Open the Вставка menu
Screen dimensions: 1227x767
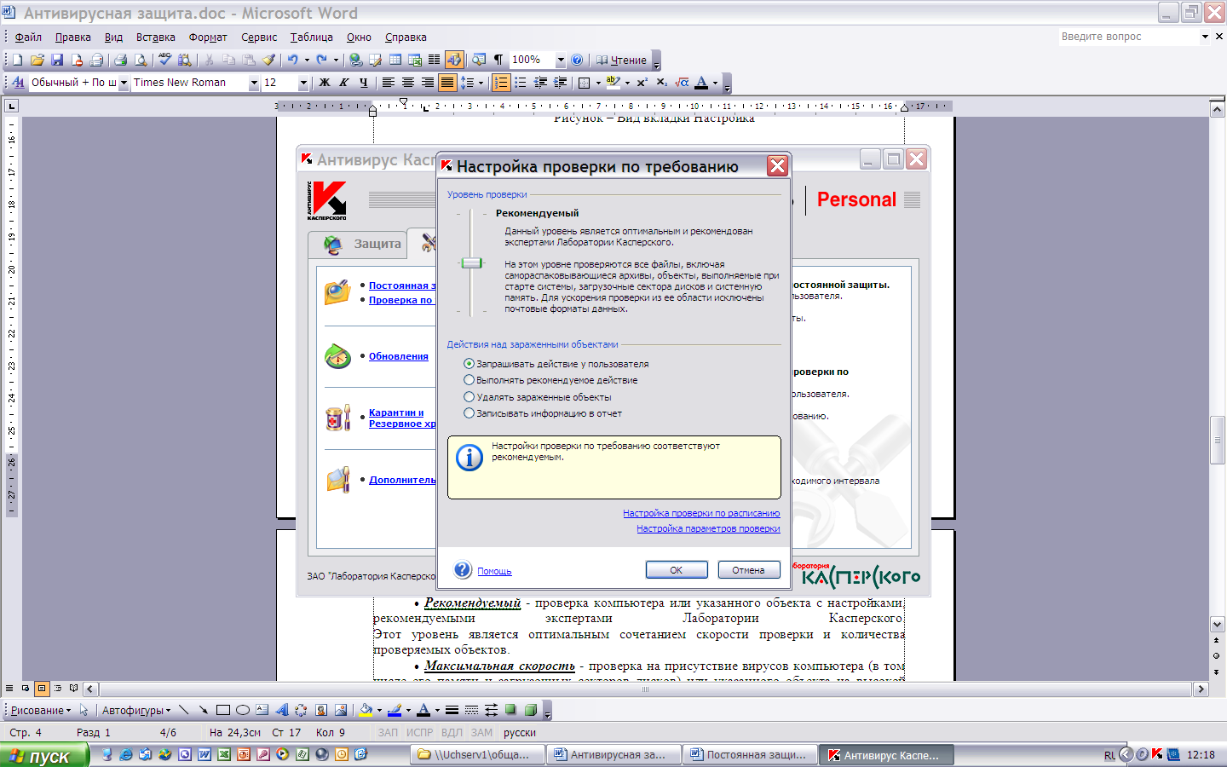[155, 37]
